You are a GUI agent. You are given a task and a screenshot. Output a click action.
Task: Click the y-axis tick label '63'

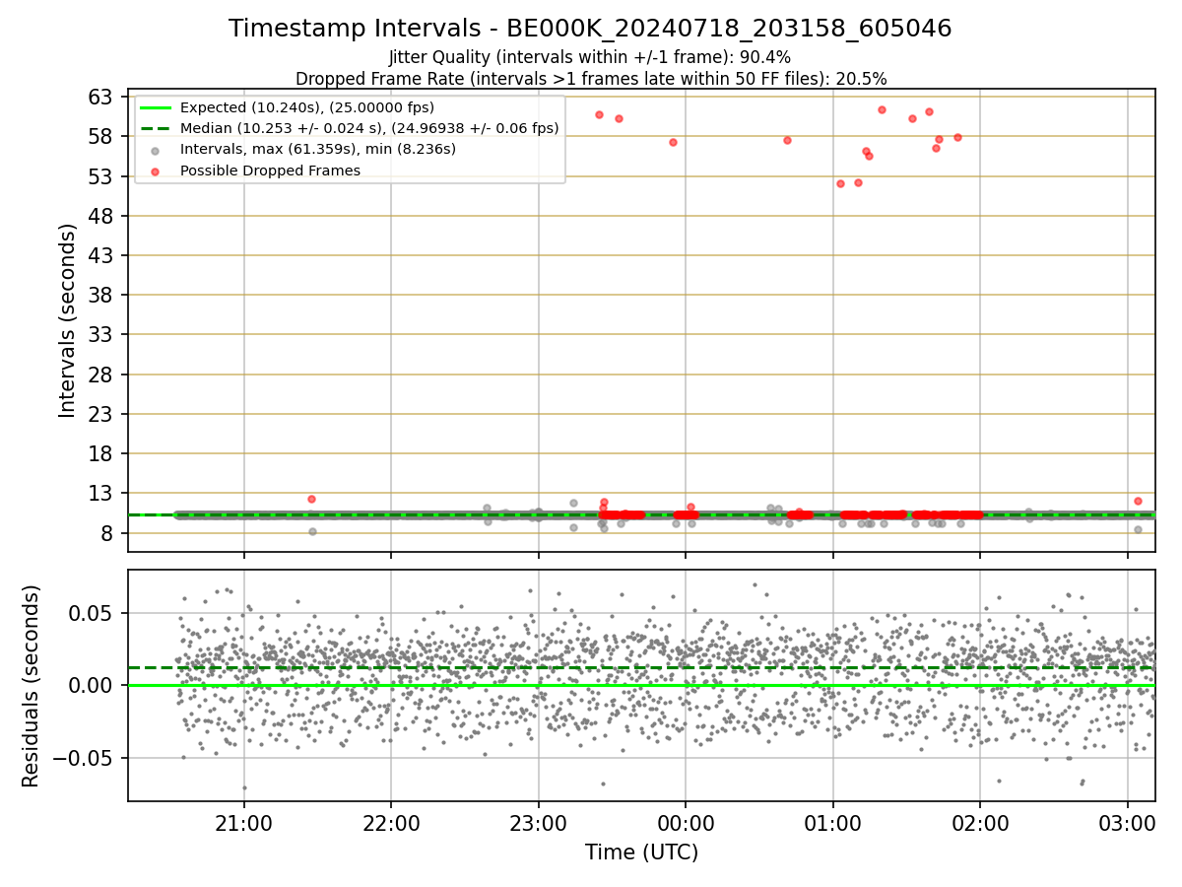[x=99, y=97]
